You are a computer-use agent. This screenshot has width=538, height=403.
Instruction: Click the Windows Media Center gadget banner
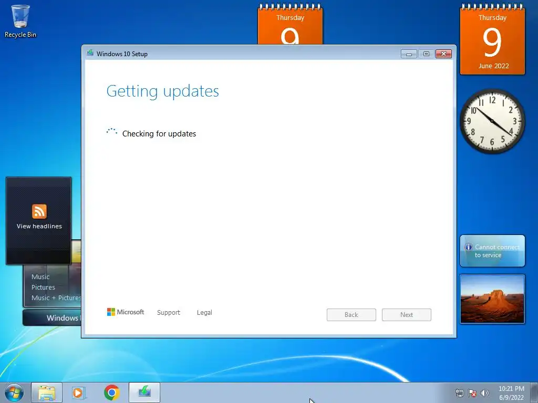point(52,317)
